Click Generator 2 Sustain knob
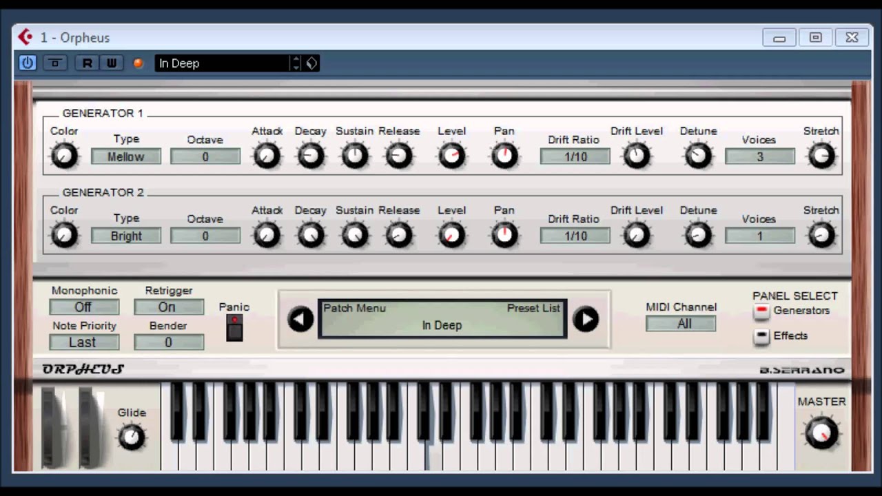This screenshot has height=496, width=882. coord(355,235)
